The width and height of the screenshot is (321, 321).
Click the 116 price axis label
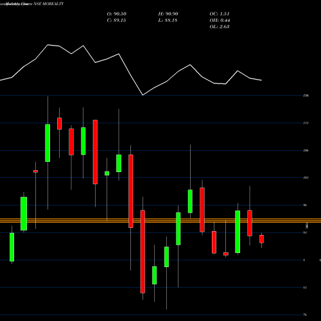coord(306,96)
